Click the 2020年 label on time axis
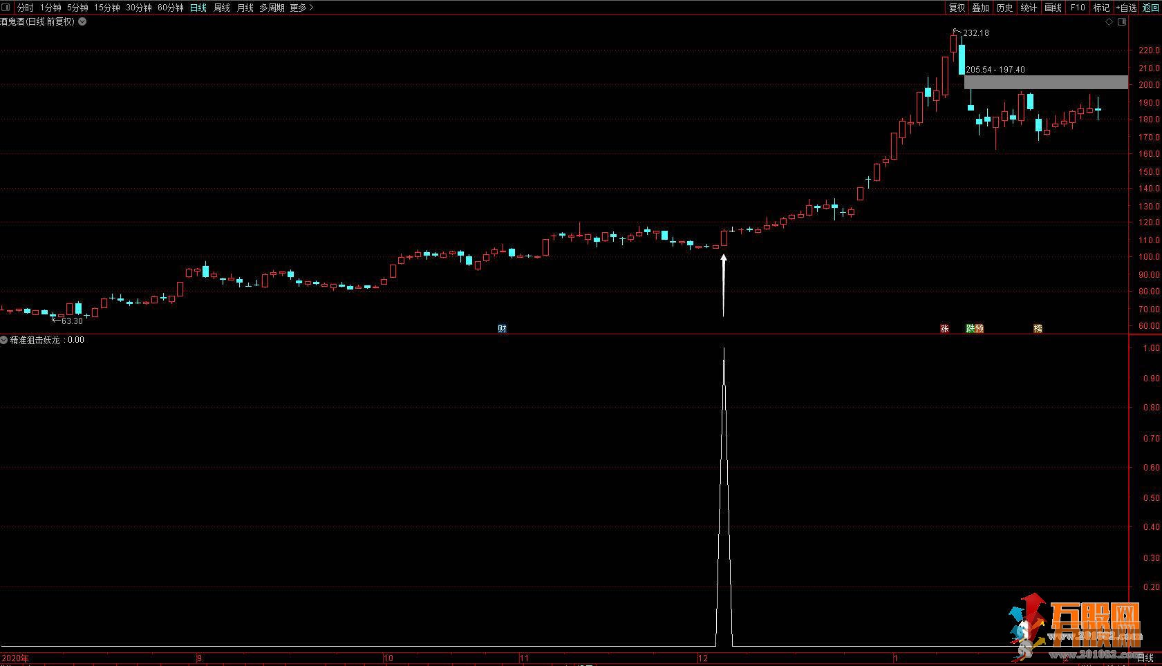Viewport: 1162px width, 666px height. (15, 658)
